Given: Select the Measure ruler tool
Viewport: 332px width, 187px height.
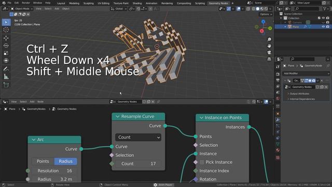Looking at the screenshot, I should coord(6,76).
